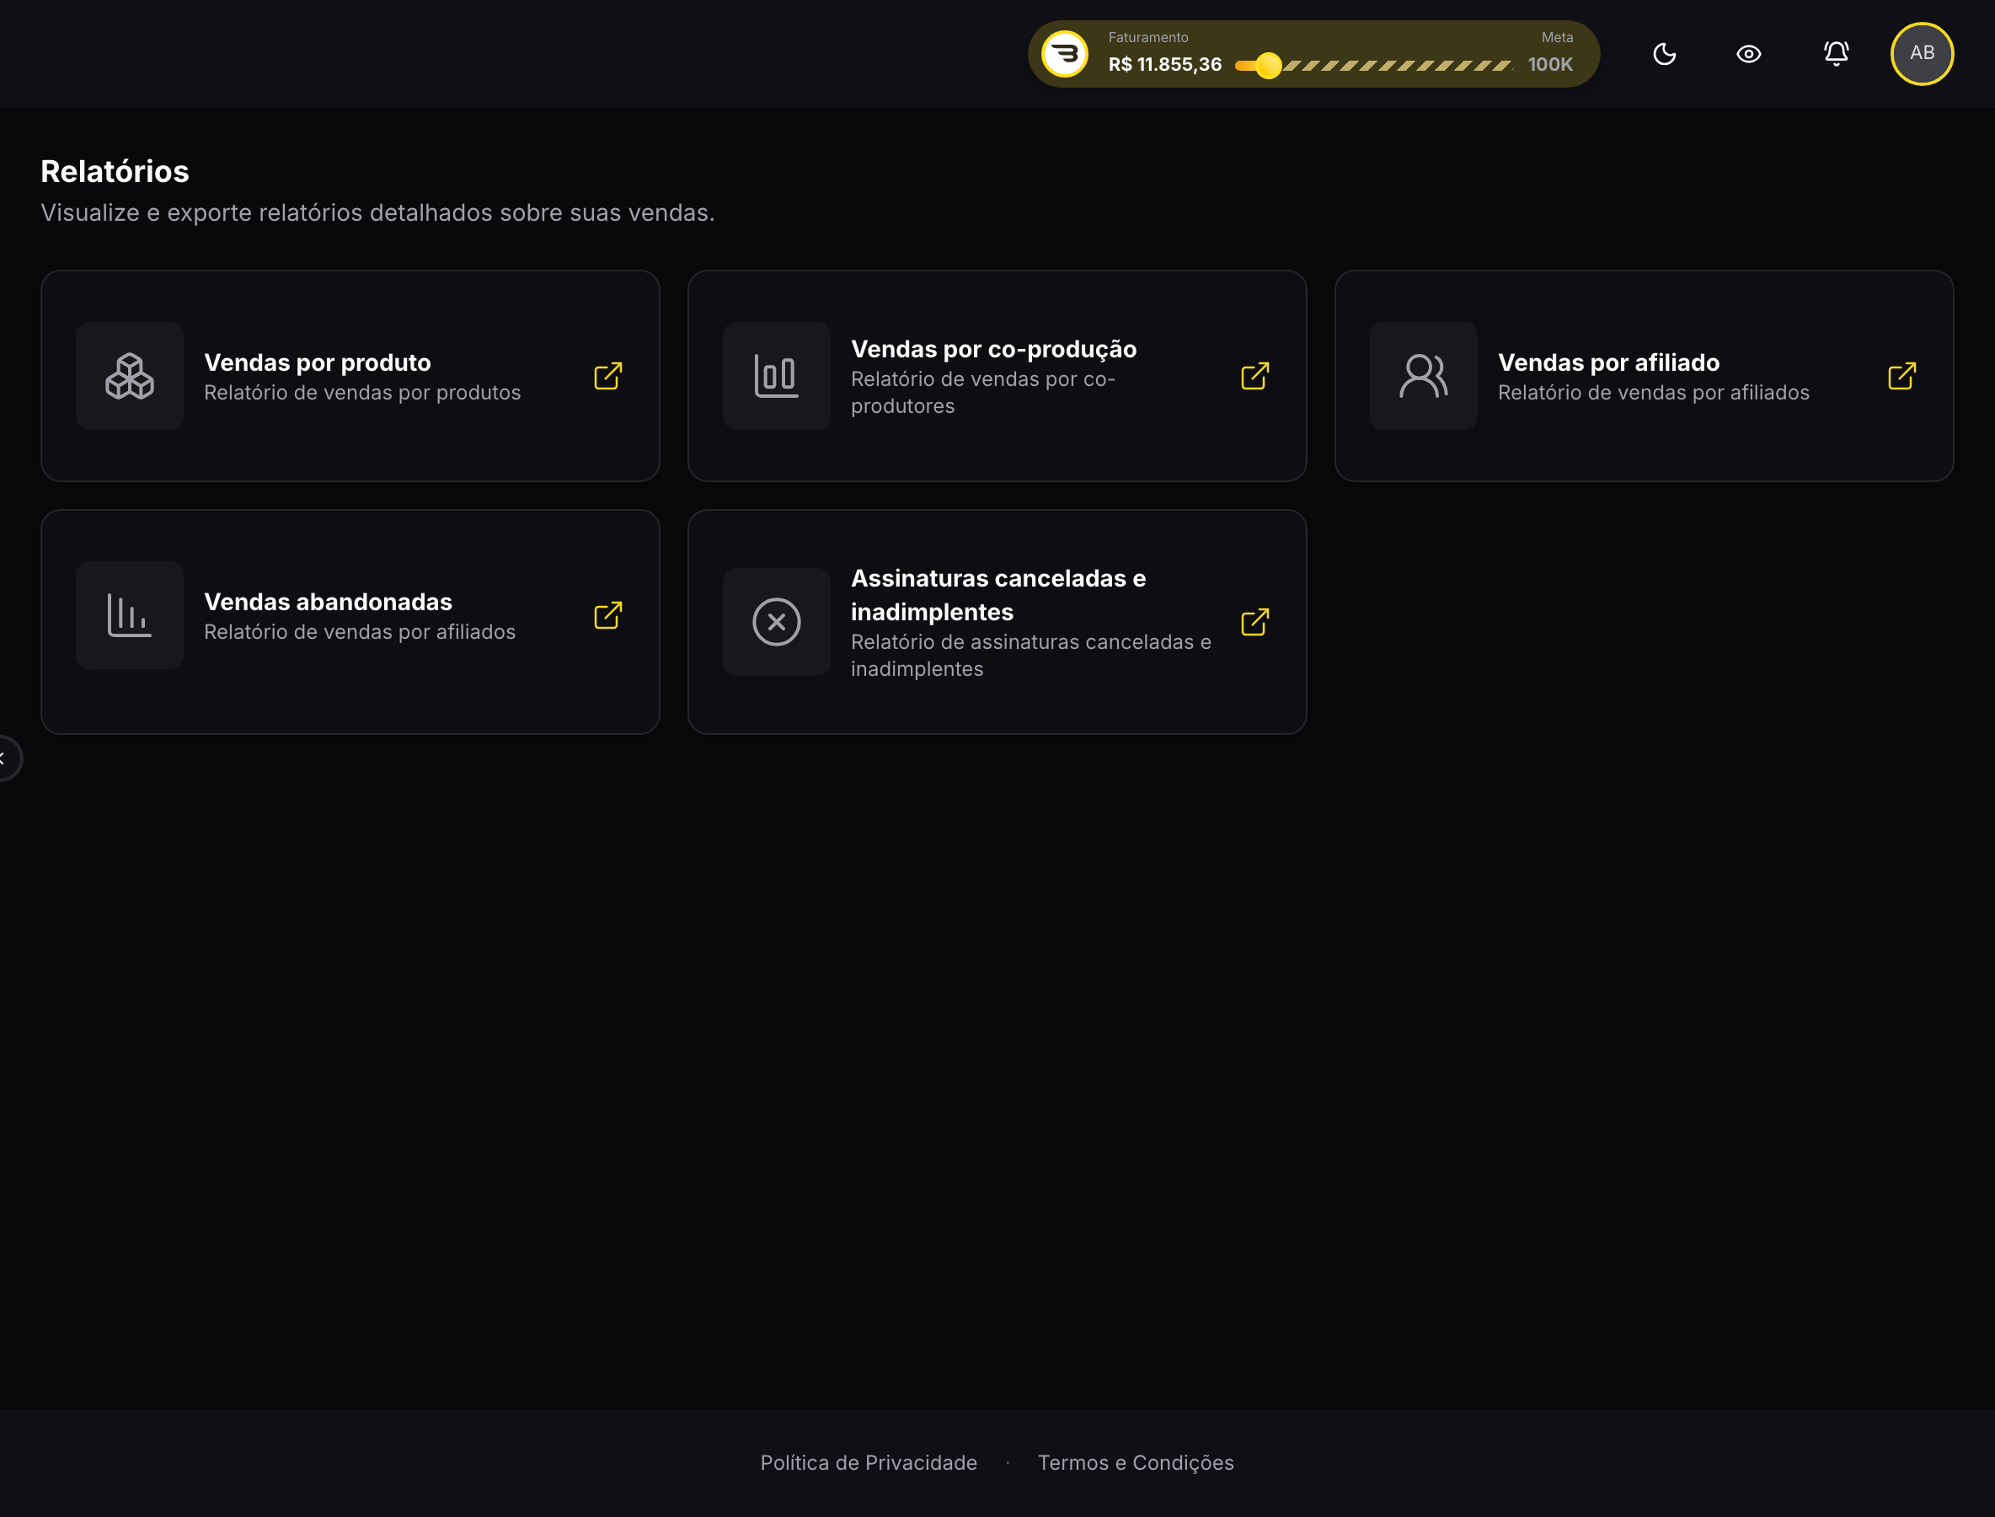Click the 'Visualize e exporte relatórios' subtitle
This screenshot has height=1517, width=1995.
[377, 213]
